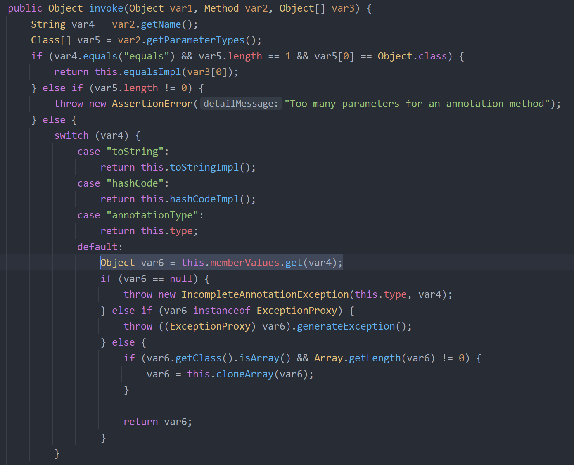The width and height of the screenshot is (574, 465).
Task: Click the hashCodeImpl method call
Action: pyautogui.click(x=204, y=199)
